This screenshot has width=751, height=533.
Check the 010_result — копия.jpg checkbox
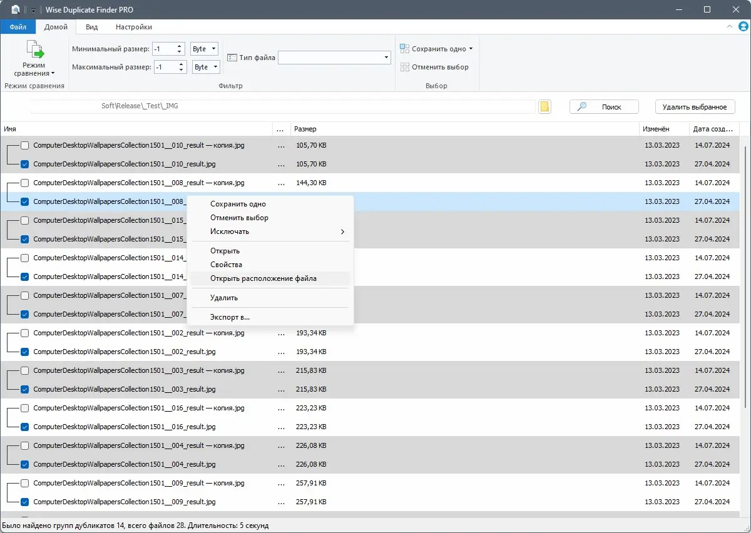click(x=24, y=145)
